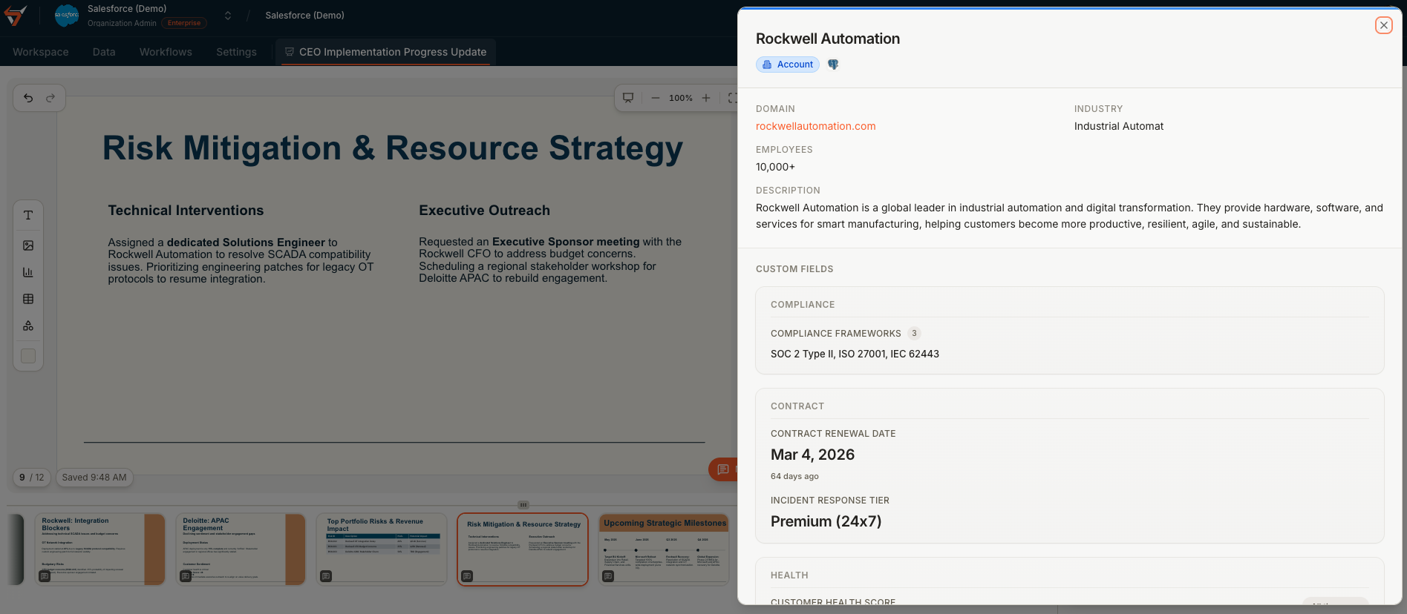Click the SOC 2 Type II, ISO 27001 frameworks value

tap(855, 354)
